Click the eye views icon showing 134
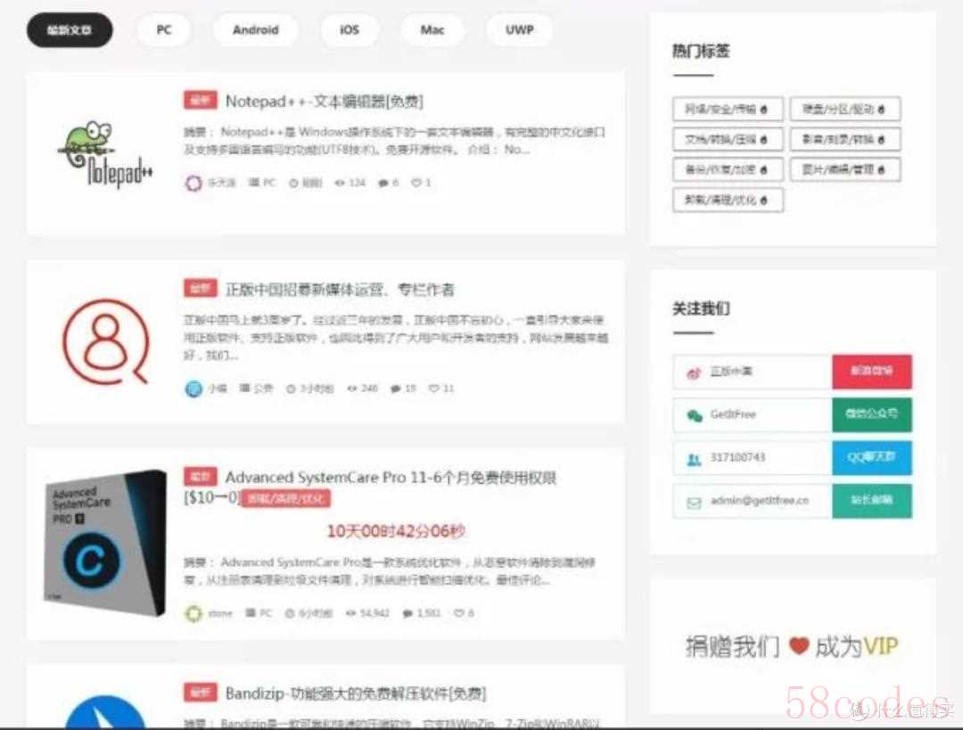This screenshot has height=730, width=963. point(340,183)
